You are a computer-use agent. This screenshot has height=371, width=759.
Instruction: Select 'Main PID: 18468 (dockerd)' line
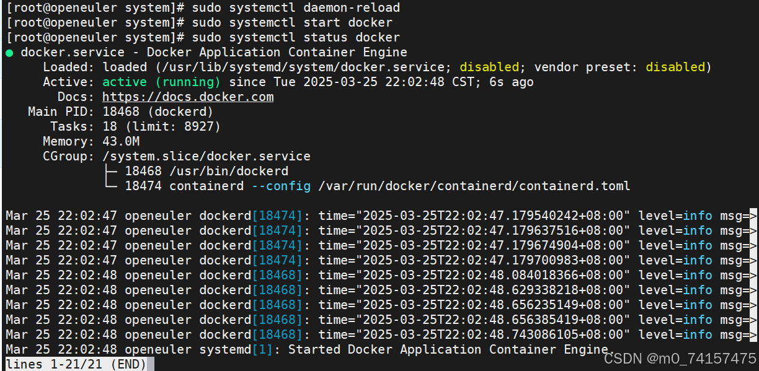coord(120,112)
